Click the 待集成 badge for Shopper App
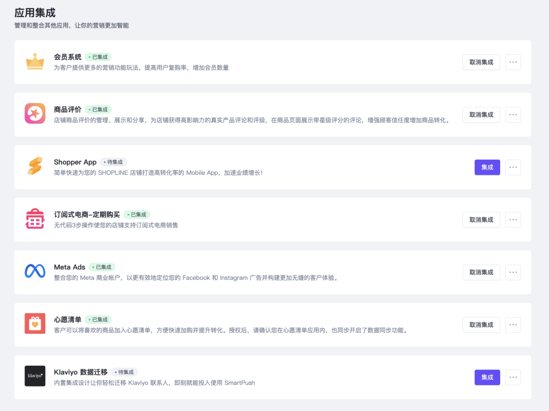This screenshot has height=411, width=549. tap(114, 162)
